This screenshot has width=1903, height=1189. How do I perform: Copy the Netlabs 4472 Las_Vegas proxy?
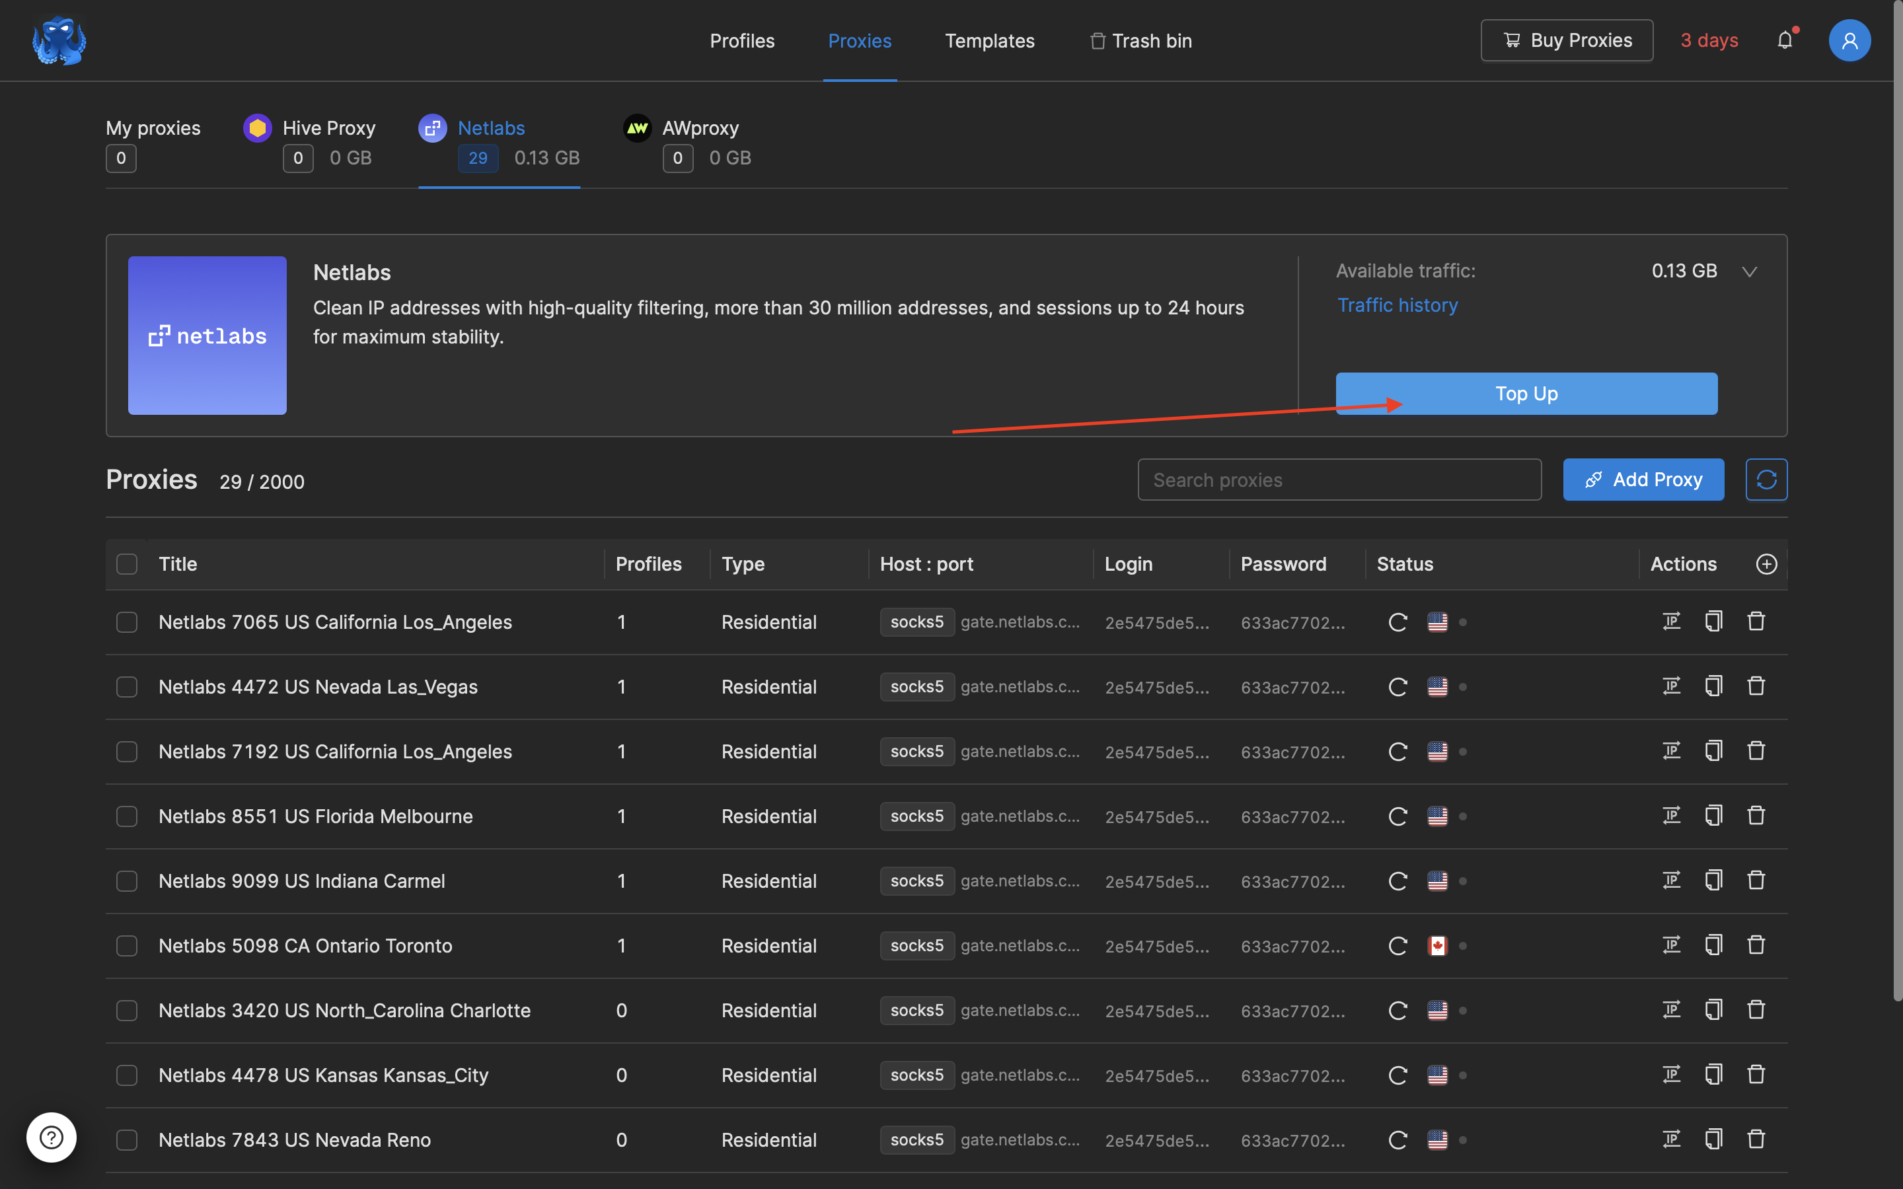[x=1713, y=686]
